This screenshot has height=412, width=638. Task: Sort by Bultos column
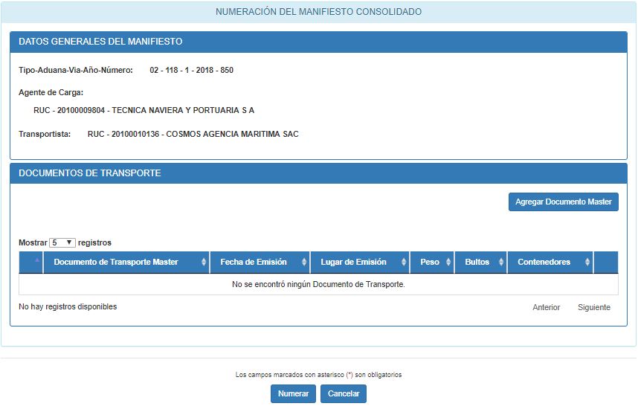click(480, 263)
